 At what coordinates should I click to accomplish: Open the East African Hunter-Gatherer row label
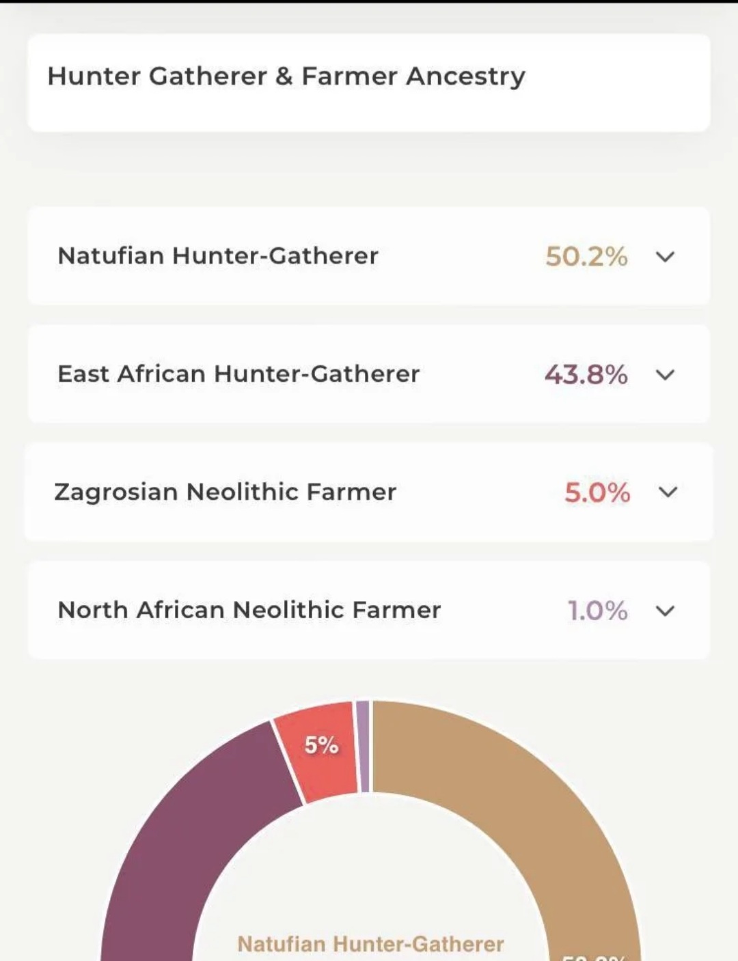[x=238, y=374]
